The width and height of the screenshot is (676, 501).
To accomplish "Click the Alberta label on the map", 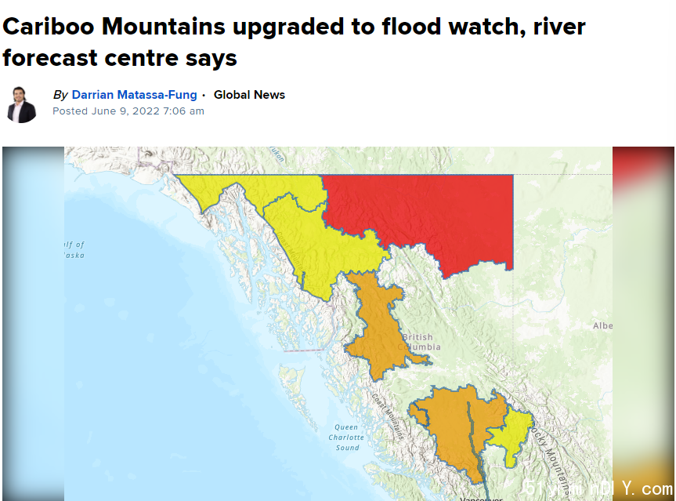I will point(602,326).
